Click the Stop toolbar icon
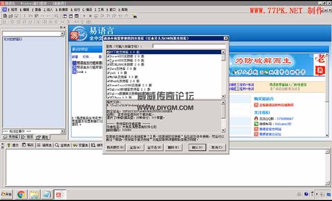 (x=90, y=16)
